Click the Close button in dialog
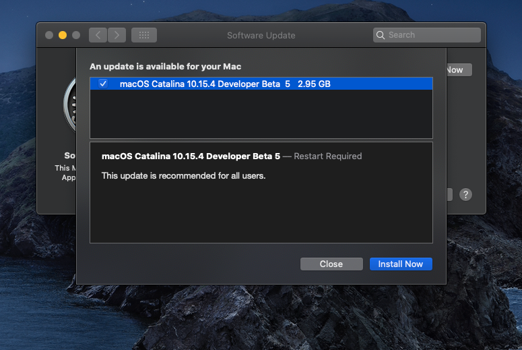 click(331, 264)
